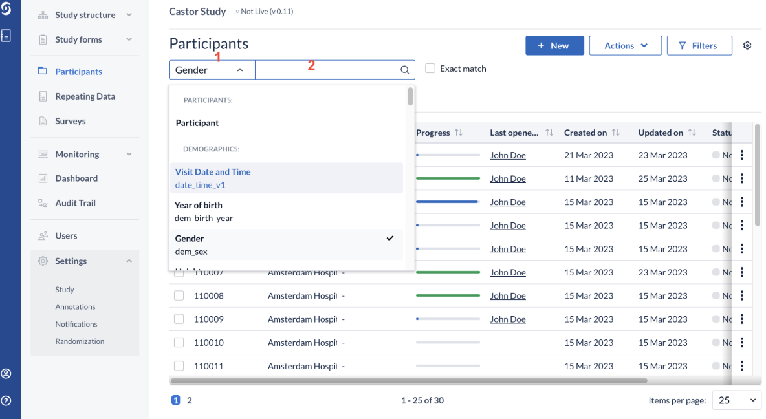Click the Settings gear icon in sidebar

point(43,261)
